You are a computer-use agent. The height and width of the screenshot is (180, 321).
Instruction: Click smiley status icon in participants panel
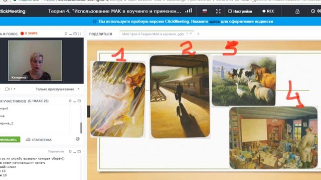click(x=78, y=139)
